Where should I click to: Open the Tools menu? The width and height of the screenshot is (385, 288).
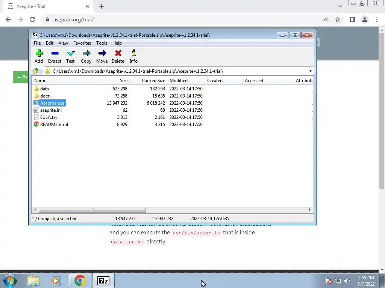(102, 43)
